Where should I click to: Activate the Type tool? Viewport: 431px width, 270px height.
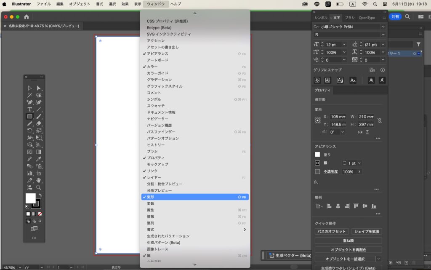click(30, 110)
